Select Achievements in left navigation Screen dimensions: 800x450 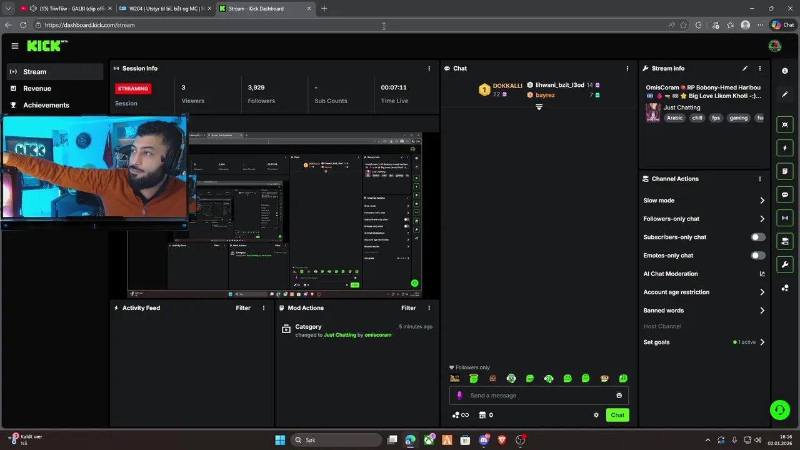coord(55,105)
